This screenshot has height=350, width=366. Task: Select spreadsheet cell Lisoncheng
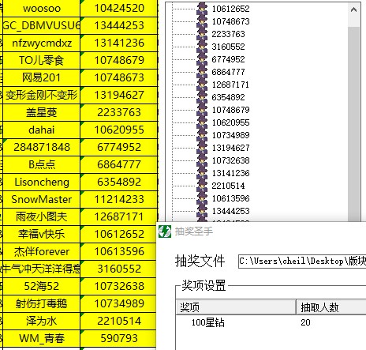tap(41, 182)
